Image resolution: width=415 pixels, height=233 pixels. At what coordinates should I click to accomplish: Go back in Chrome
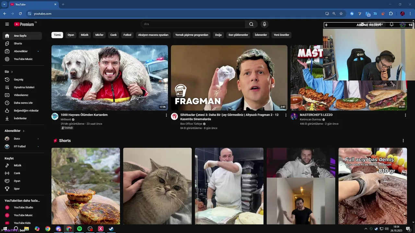pos(5,14)
